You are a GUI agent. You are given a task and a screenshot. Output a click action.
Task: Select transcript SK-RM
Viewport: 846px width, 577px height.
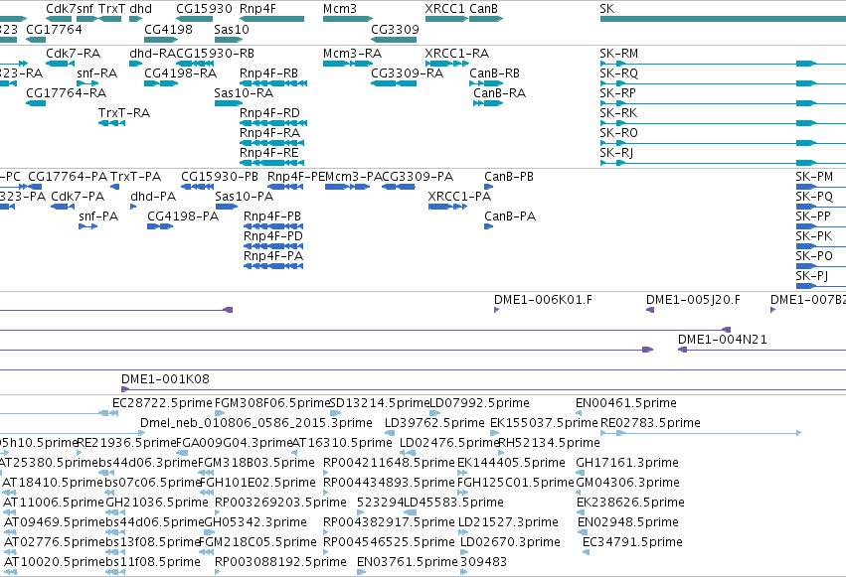[619, 54]
